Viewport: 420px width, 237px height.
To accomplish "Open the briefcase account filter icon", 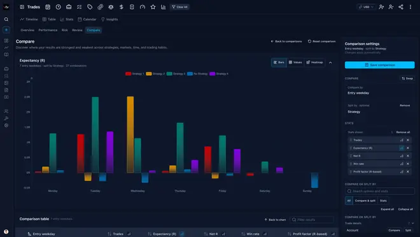I will 69,7.
